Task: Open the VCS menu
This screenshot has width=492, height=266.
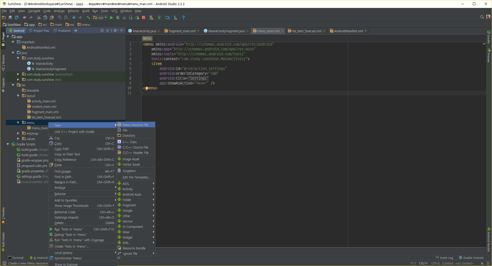Action: pos(114,11)
